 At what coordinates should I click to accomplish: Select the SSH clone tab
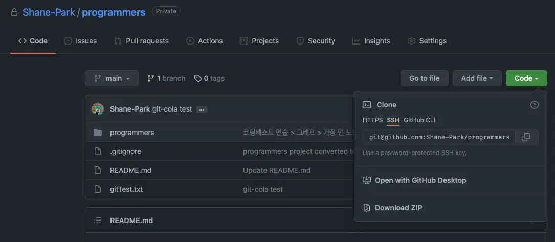tap(393, 120)
